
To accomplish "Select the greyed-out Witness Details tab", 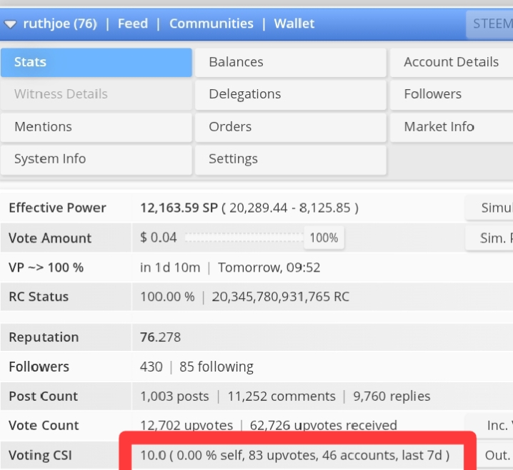I will (96, 94).
